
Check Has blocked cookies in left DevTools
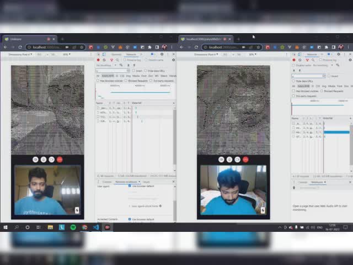point(98,81)
